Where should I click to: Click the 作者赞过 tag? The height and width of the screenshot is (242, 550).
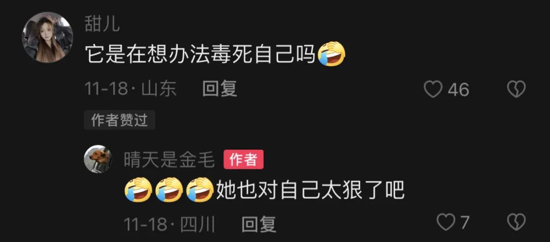[x=119, y=120]
